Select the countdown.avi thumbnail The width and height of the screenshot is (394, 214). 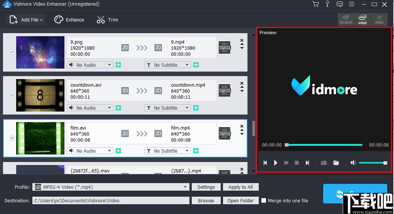tap(40, 95)
